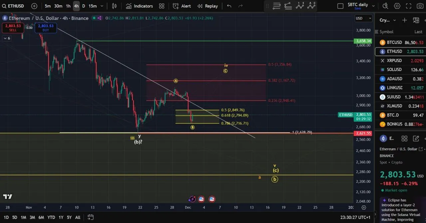Expand the $BTC daily layout dropdown arrow
426x223 pixels.
tap(373, 6)
